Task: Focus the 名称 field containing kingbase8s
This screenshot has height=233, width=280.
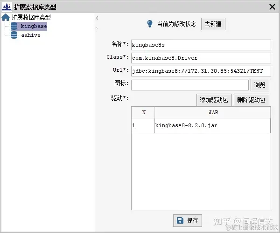Action: pos(201,45)
